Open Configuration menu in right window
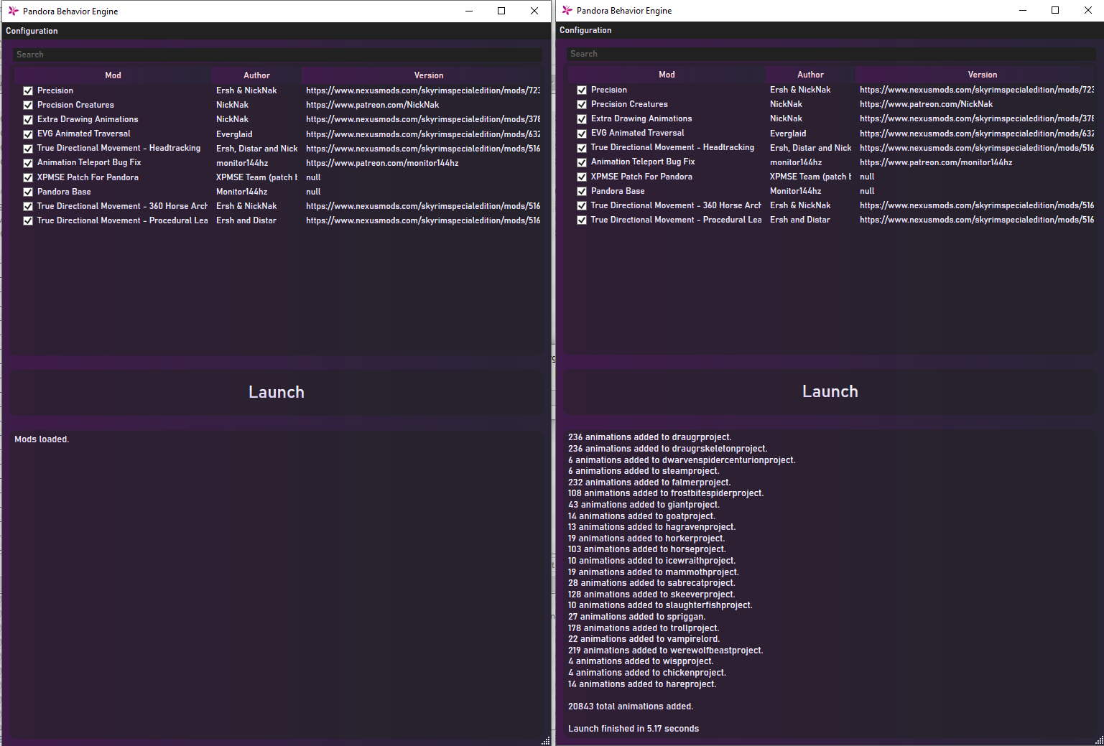The height and width of the screenshot is (746, 1104). 585,30
